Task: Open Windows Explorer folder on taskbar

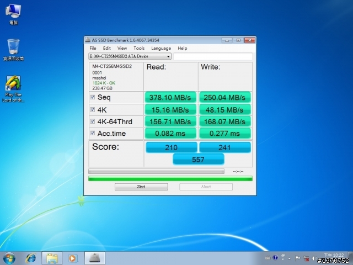Action: [x=52, y=258]
